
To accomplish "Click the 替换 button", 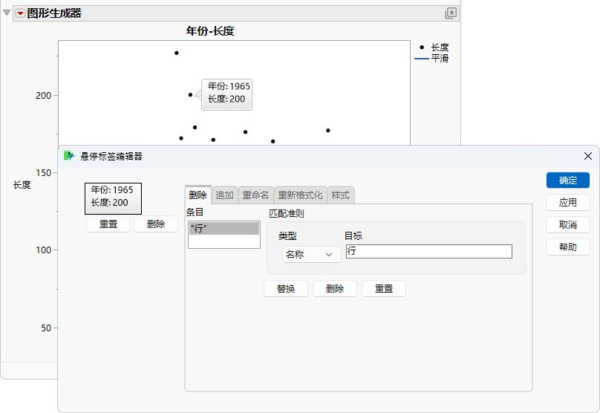I will (286, 289).
